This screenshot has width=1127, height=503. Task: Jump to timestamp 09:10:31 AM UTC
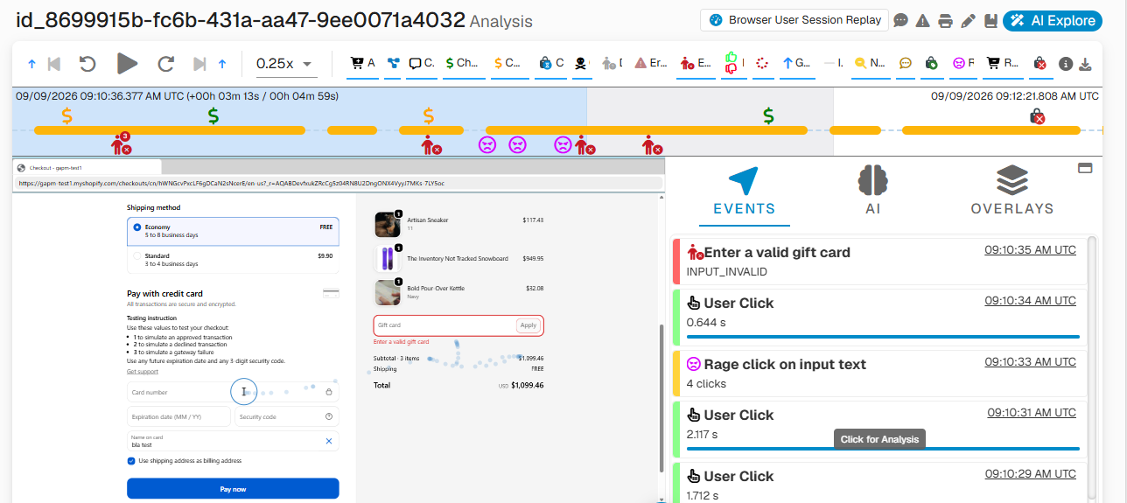click(1032, 413)
